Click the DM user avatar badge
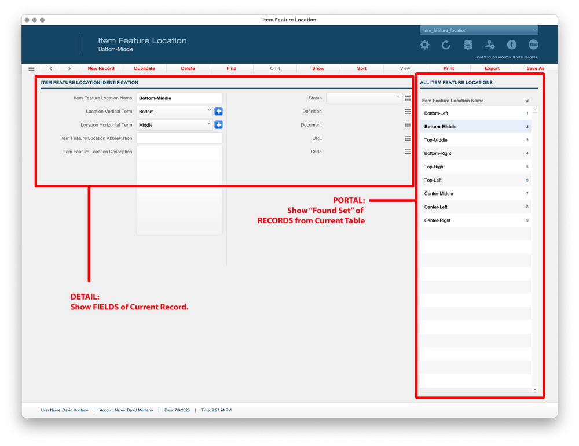579x446 pixels. 533,45
